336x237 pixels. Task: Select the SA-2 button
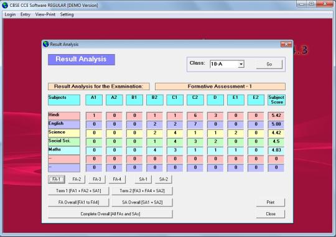[164, 179]
